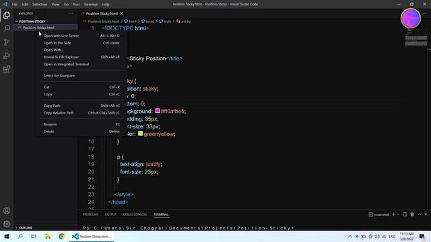431x242 pixels.
Task: Choose Copy in the context menu
Action: pos(81,94)
